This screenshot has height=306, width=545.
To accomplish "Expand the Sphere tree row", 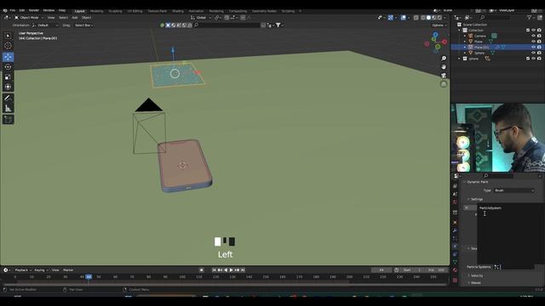I will click(465, 53).
